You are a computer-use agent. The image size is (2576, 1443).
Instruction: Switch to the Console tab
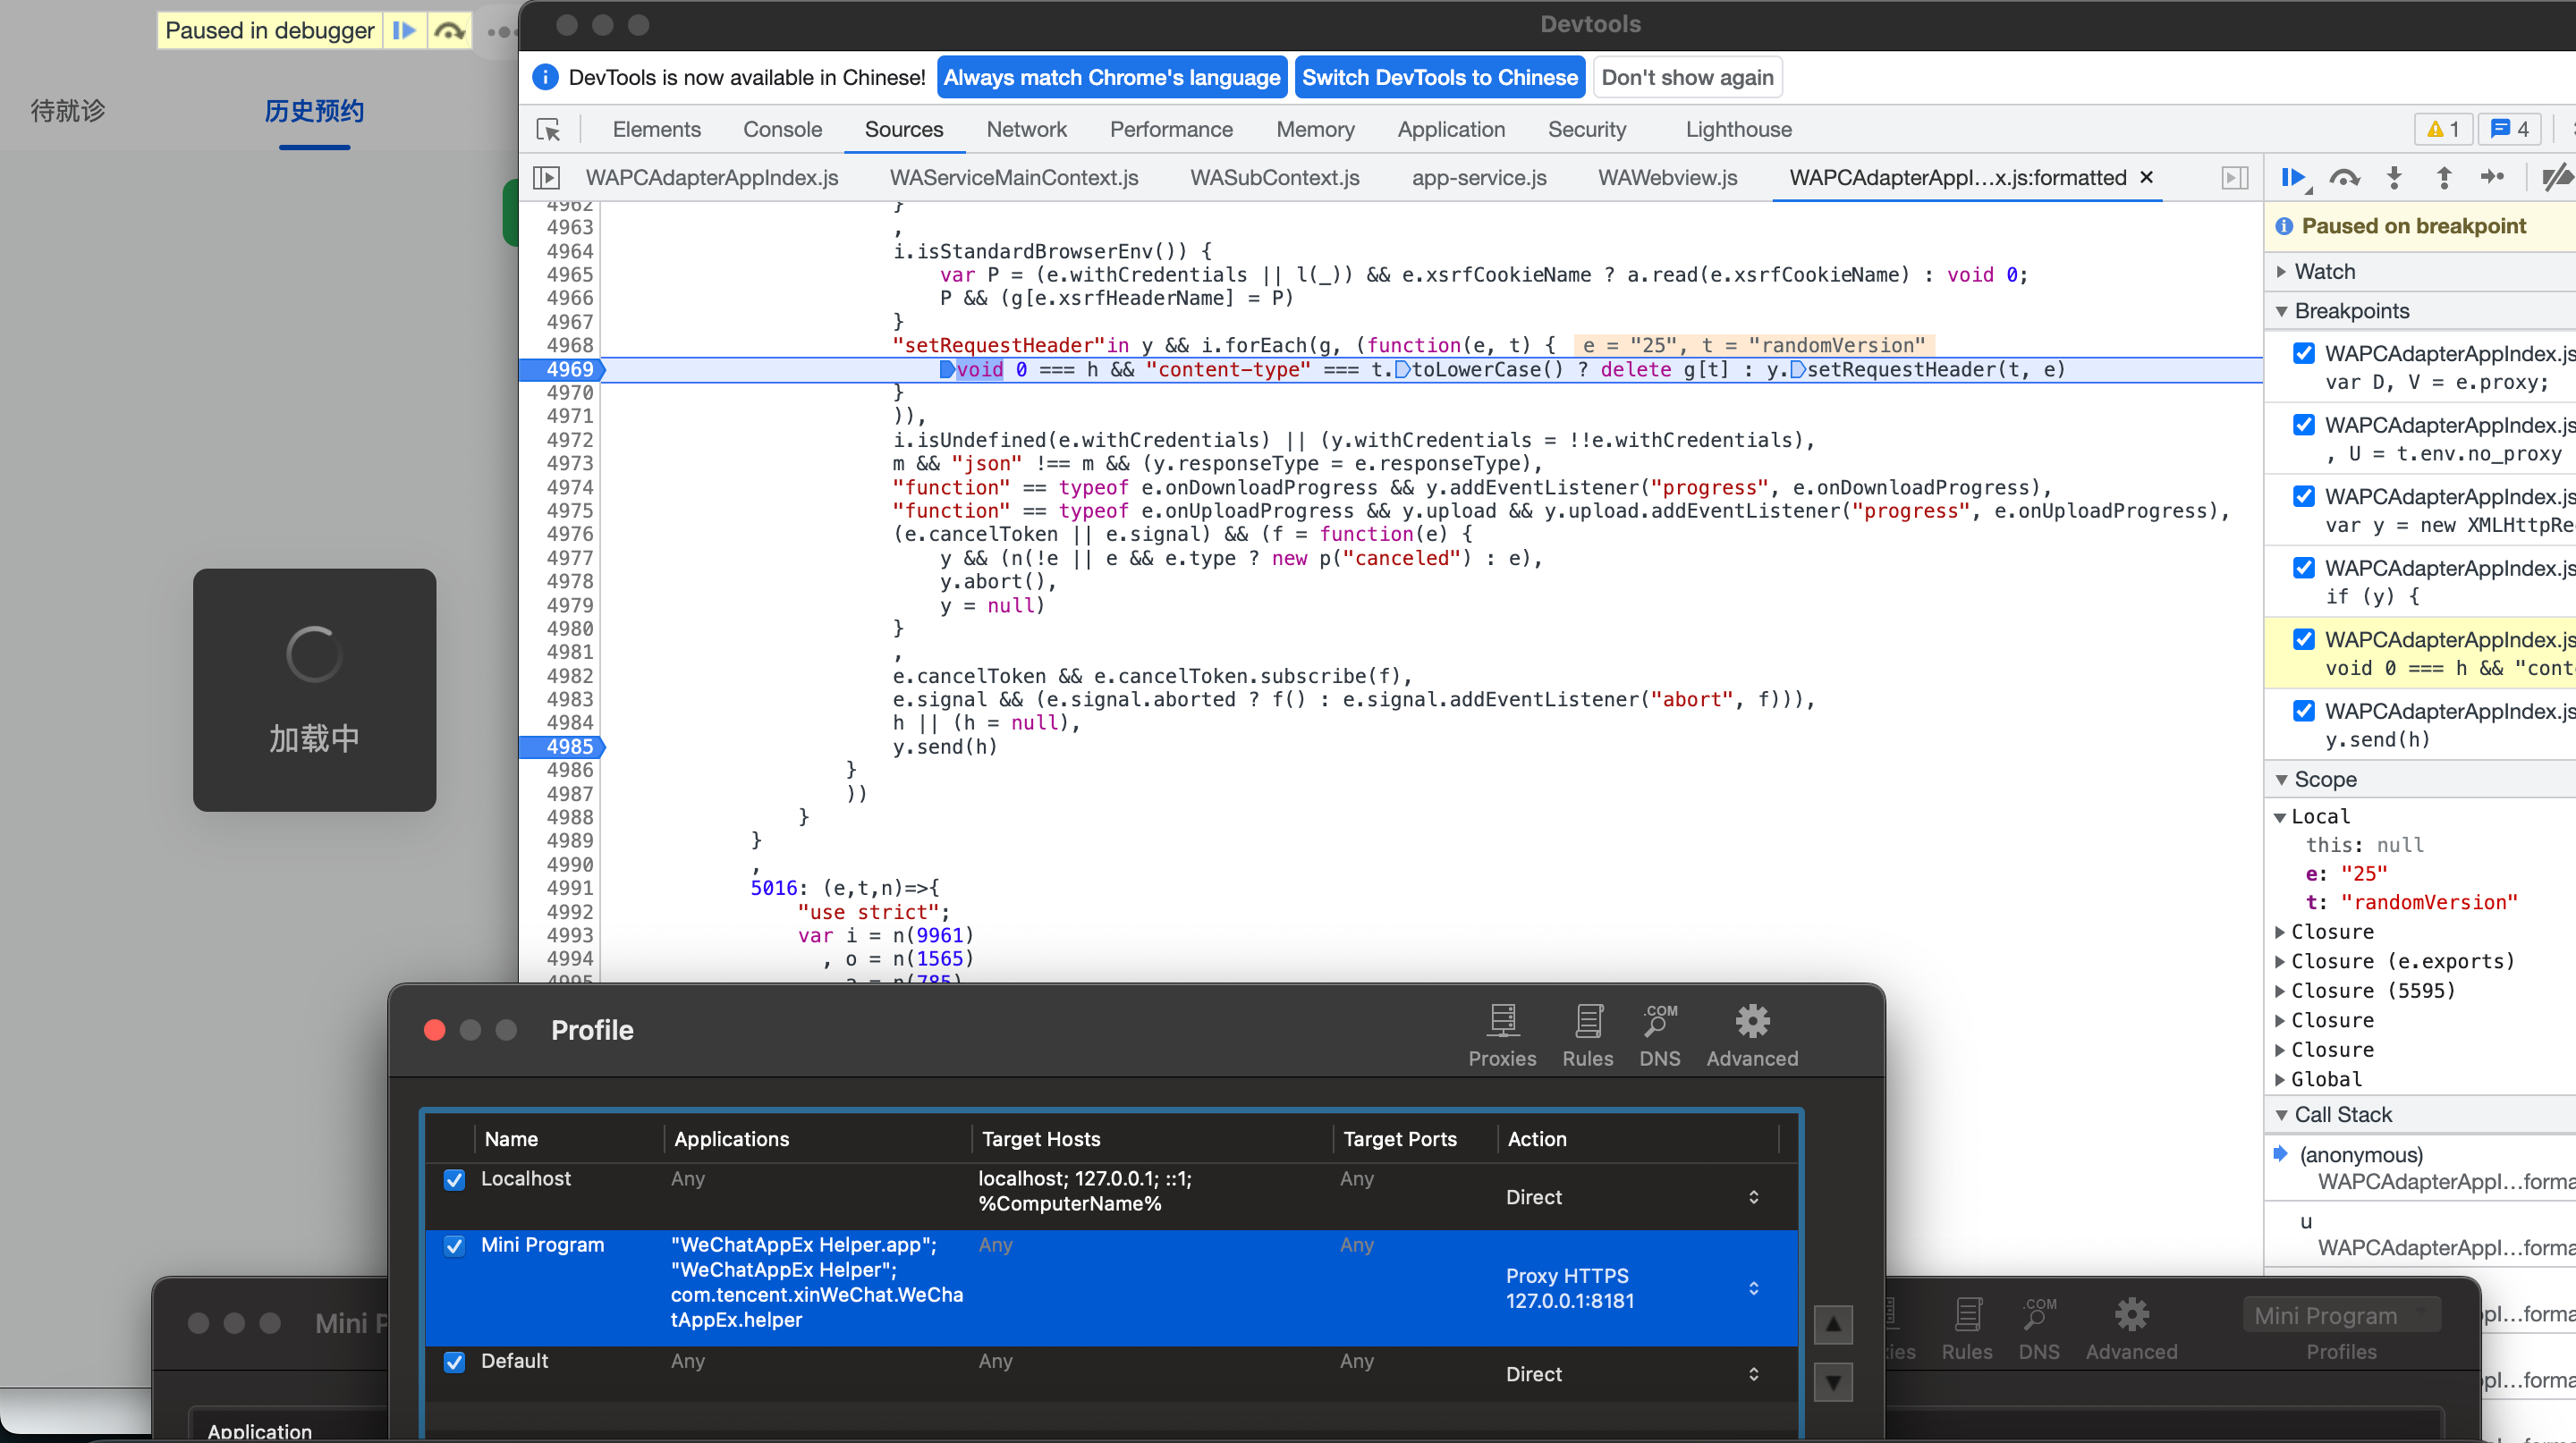pyautogui.click(x=782, y=130)
